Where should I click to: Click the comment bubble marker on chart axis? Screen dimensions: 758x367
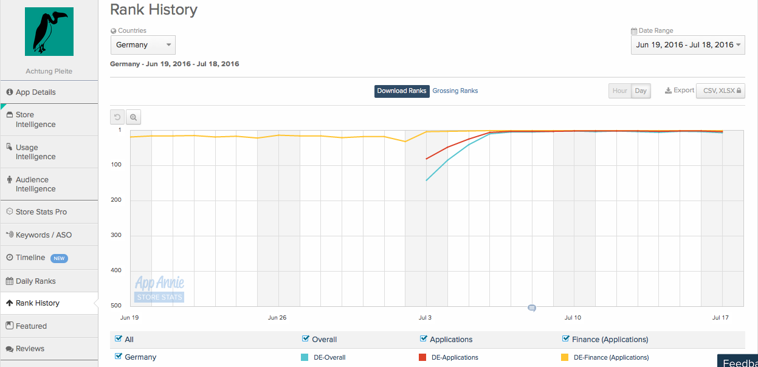click(x=532, y=308)
